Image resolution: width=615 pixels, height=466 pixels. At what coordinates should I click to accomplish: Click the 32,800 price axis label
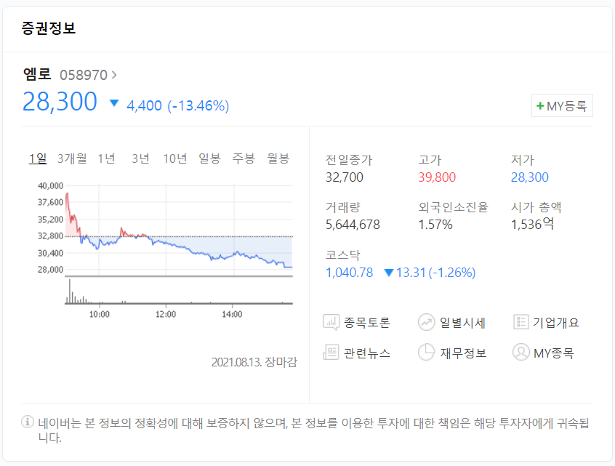[x=50, y=236]
